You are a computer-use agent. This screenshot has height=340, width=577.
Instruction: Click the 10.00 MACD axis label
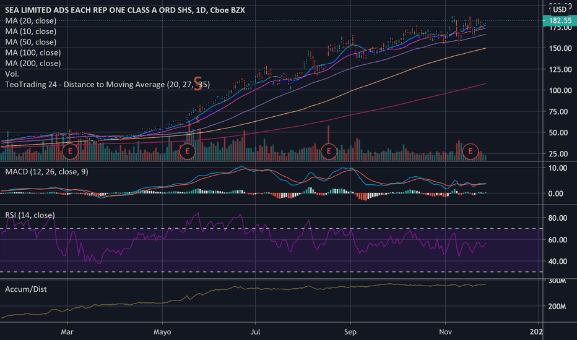557,168
